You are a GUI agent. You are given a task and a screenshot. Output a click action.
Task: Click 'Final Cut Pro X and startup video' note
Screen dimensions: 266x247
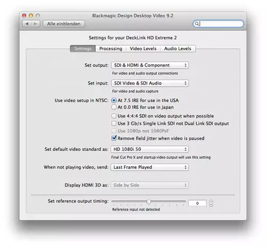coord(161,157)
